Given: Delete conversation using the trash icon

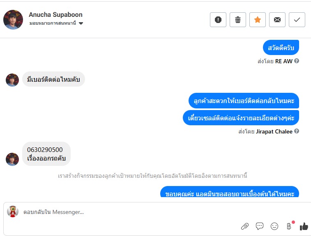Looking at the screenshot, I should [x=237, y=20].
